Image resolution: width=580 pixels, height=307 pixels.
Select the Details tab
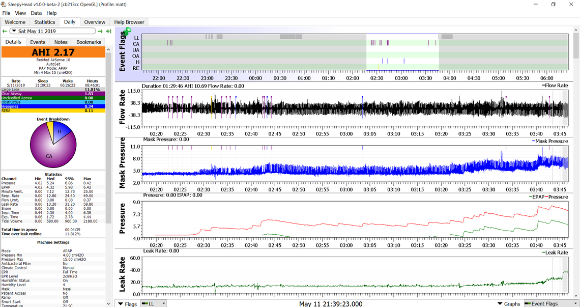13,42
